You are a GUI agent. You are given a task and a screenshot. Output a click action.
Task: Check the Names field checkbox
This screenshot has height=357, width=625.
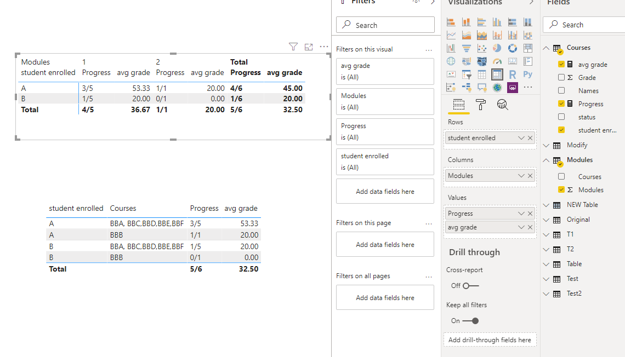point(561,90)
